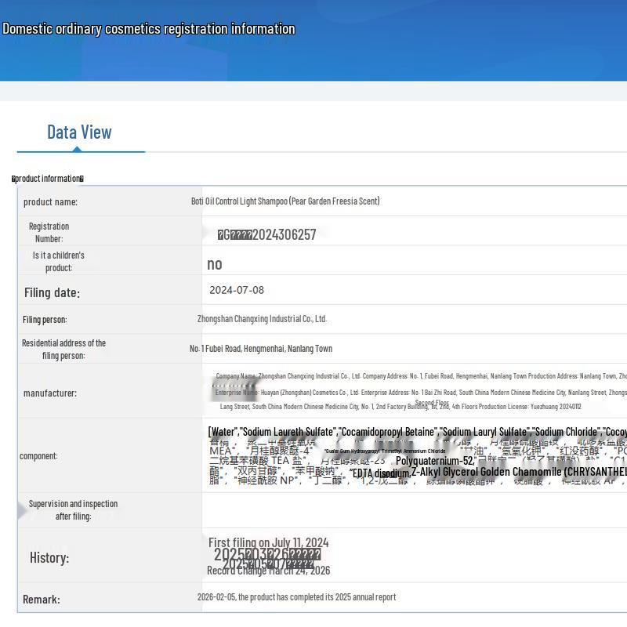Click the 'History:' row label
The height and width of the screenshot is (627, 627).
(49, 557)
